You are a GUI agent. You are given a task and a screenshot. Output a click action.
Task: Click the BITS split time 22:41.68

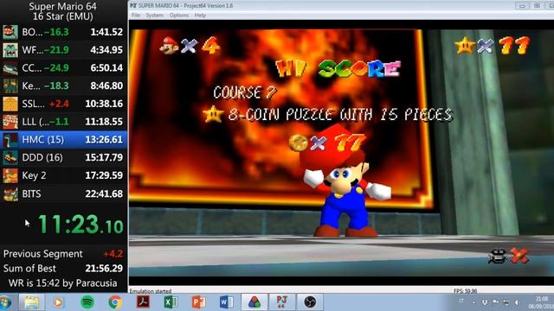104,194
